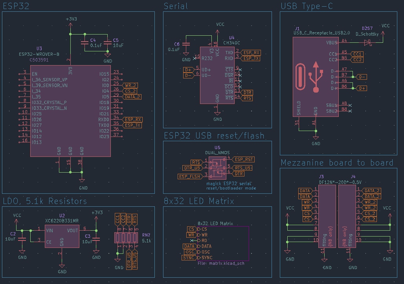Screen dimensions: 404x284
Task: Select the ESP_FLSH label on DUAL_NMOS
Action: point(189,177)
